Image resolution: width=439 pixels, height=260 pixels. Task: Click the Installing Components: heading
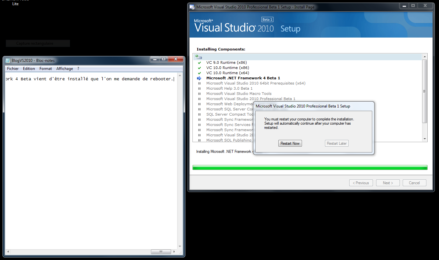pyautogui.click(x=221, y=49)
